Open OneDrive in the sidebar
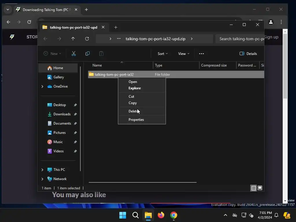 click(x=60, y=86)
